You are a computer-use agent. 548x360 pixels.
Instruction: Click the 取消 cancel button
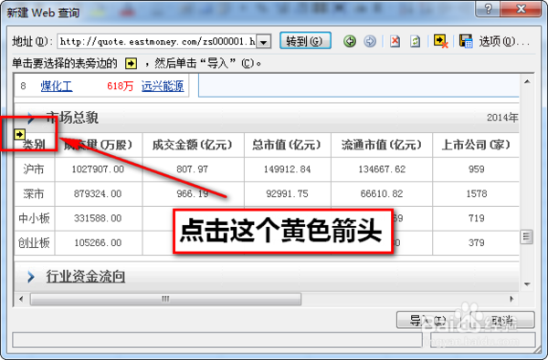[x=501, y=320]
